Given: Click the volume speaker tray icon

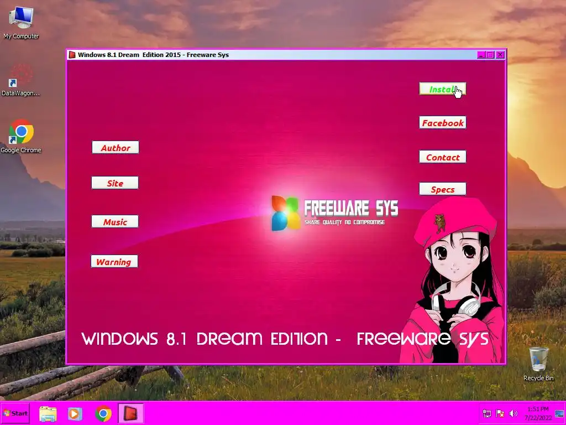Looking at the screenshot, I should (x=513, y=413).
